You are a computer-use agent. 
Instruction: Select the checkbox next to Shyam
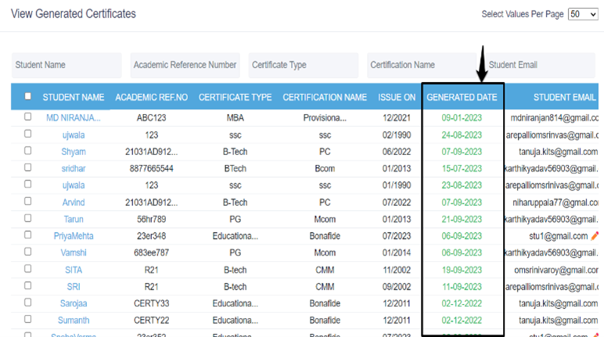point(27,151)
